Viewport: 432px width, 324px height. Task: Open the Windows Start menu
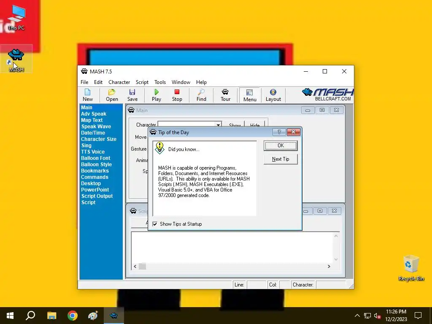click(x=10, y=316)
